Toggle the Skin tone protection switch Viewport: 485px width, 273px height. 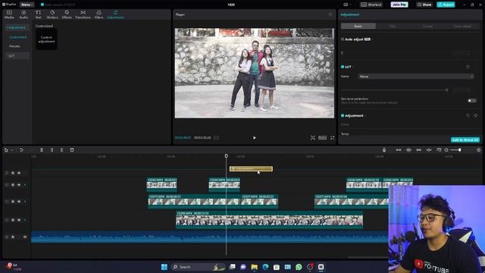coord(472,101)
